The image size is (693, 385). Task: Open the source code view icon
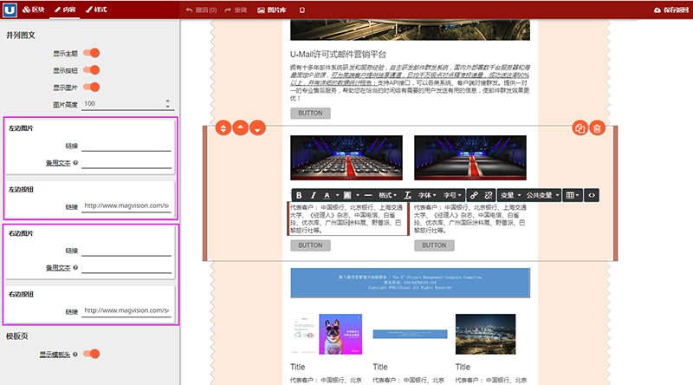point(592,195)
